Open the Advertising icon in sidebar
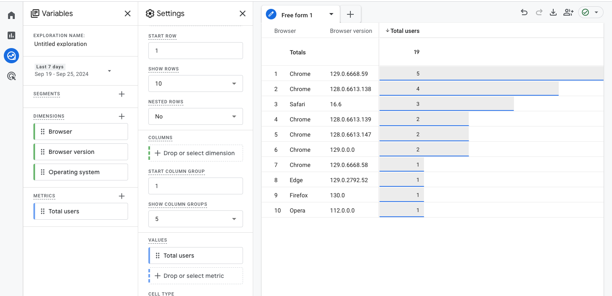The width and height of the screenshot is (612, 296). [x=11, y=76]
